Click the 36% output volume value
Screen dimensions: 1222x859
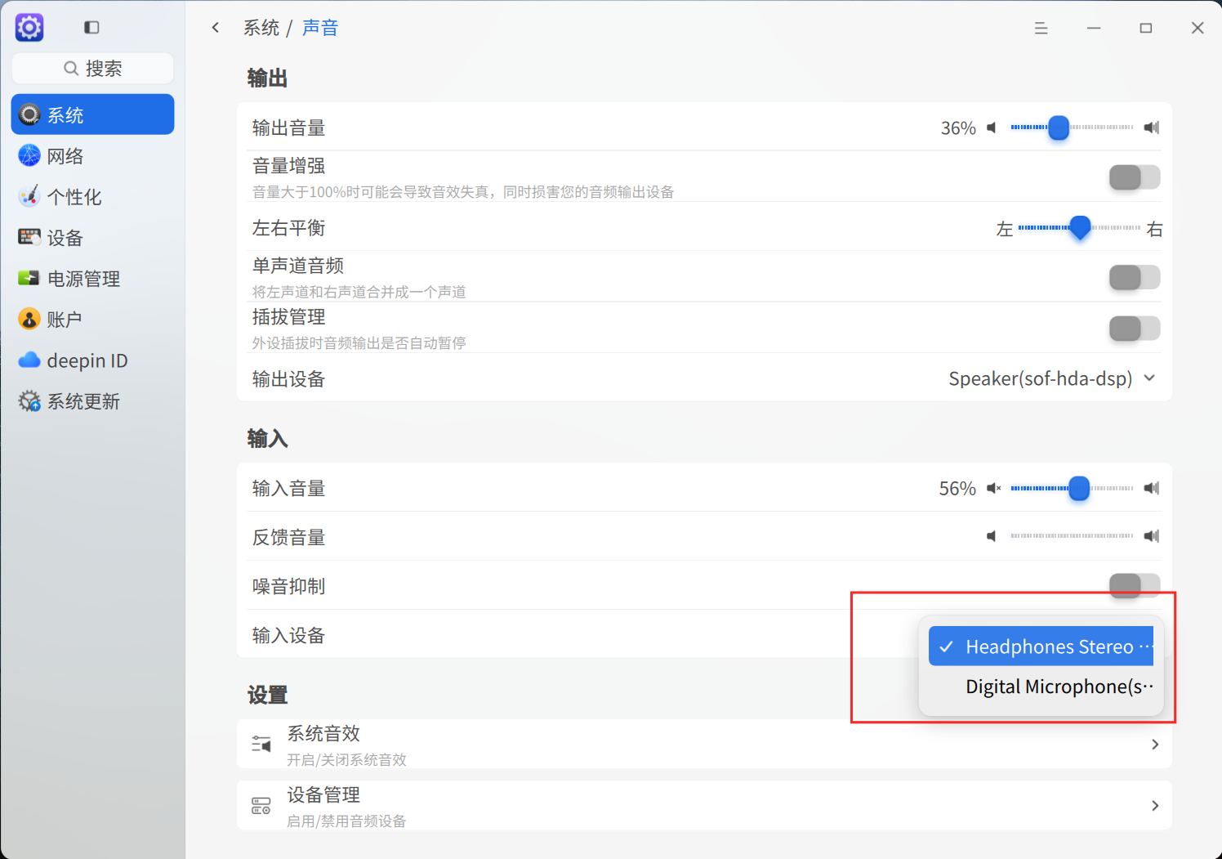point(958,128)
